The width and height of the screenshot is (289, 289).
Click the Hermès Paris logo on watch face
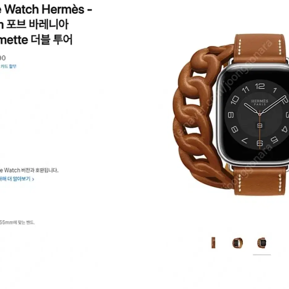pos(260,102)
